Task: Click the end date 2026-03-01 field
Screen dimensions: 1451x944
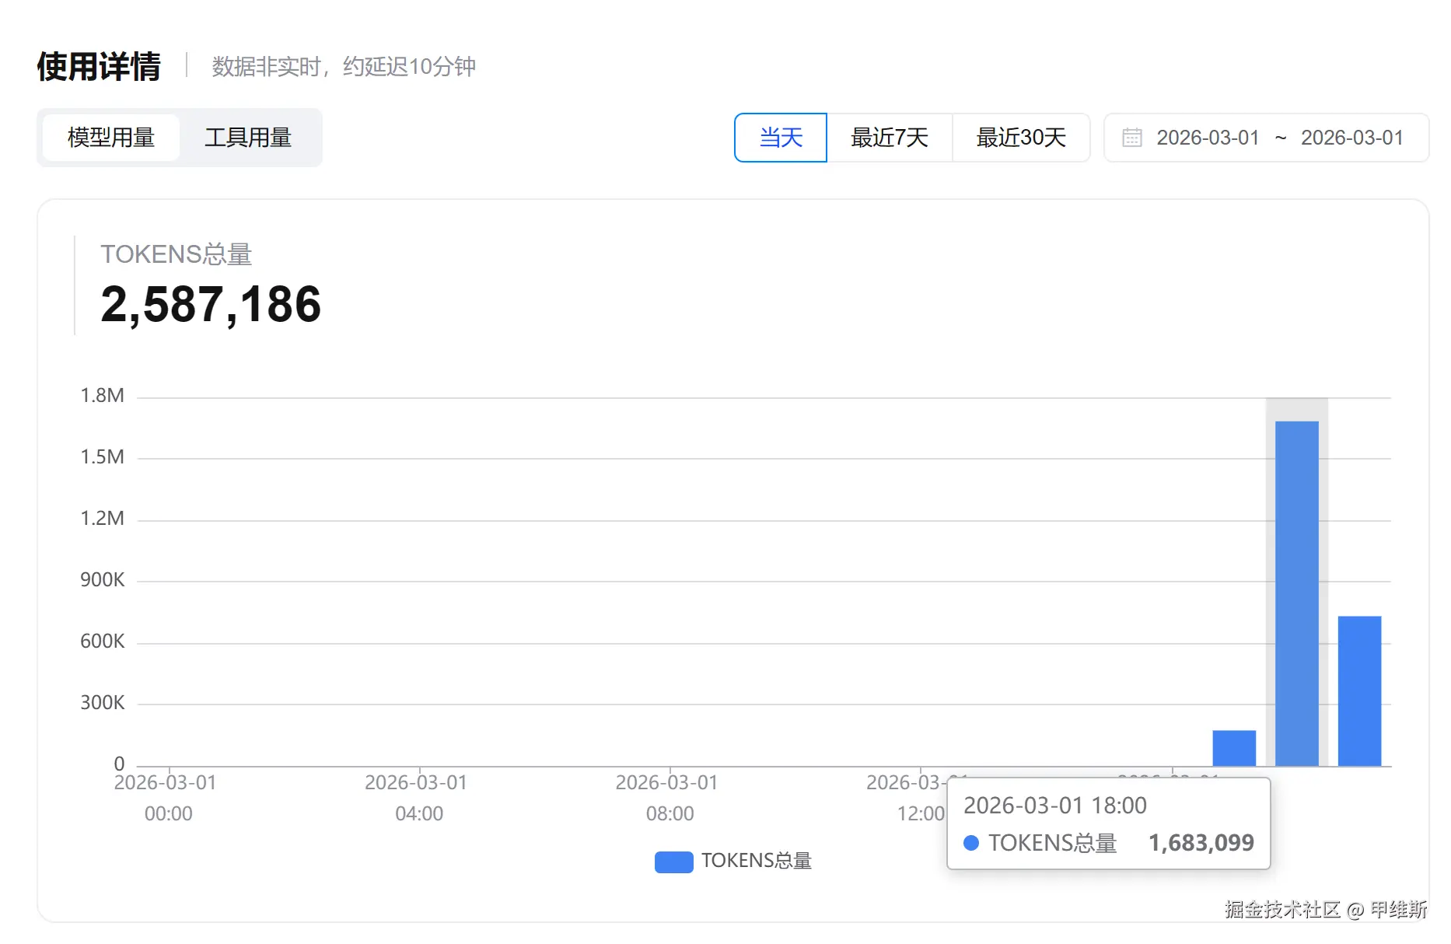Action: pyautogui.click(x=1352, y=138)
